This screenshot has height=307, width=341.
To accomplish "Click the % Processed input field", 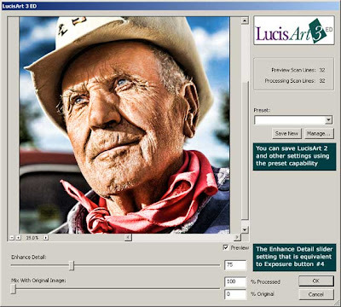I will (x=235, y=281).
